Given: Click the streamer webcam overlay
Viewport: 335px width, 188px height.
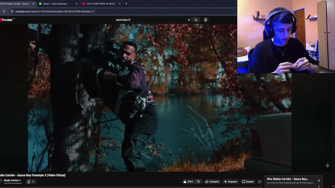Looking at the screenshot, I should 286,37.
